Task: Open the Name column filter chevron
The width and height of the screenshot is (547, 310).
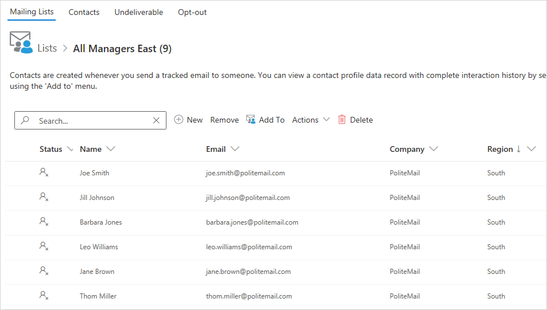Action: [111, 149]
